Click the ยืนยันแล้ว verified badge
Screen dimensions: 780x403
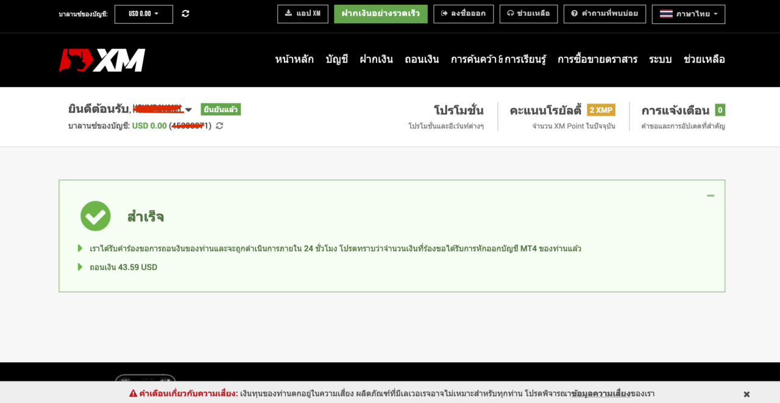coord(221,110)
